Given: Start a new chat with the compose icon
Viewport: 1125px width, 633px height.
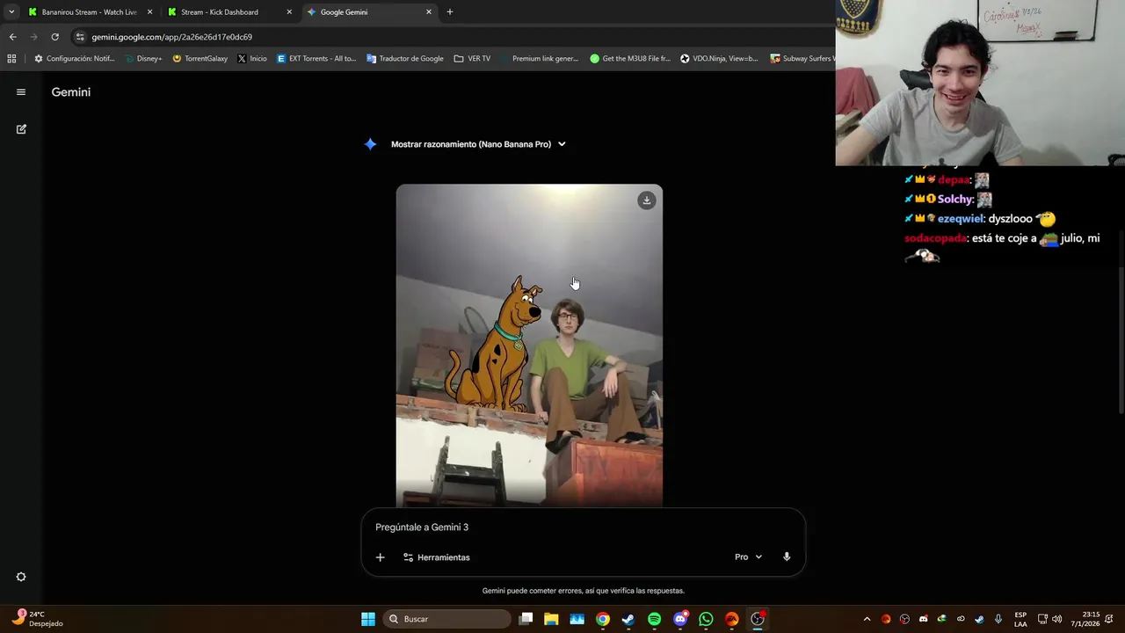Looking at the screenshot, I should pyautogui.click(x=21, y=129).
